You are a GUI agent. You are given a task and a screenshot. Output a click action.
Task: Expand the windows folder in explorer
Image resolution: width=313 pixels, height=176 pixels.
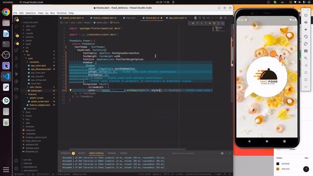pos(30,127)
